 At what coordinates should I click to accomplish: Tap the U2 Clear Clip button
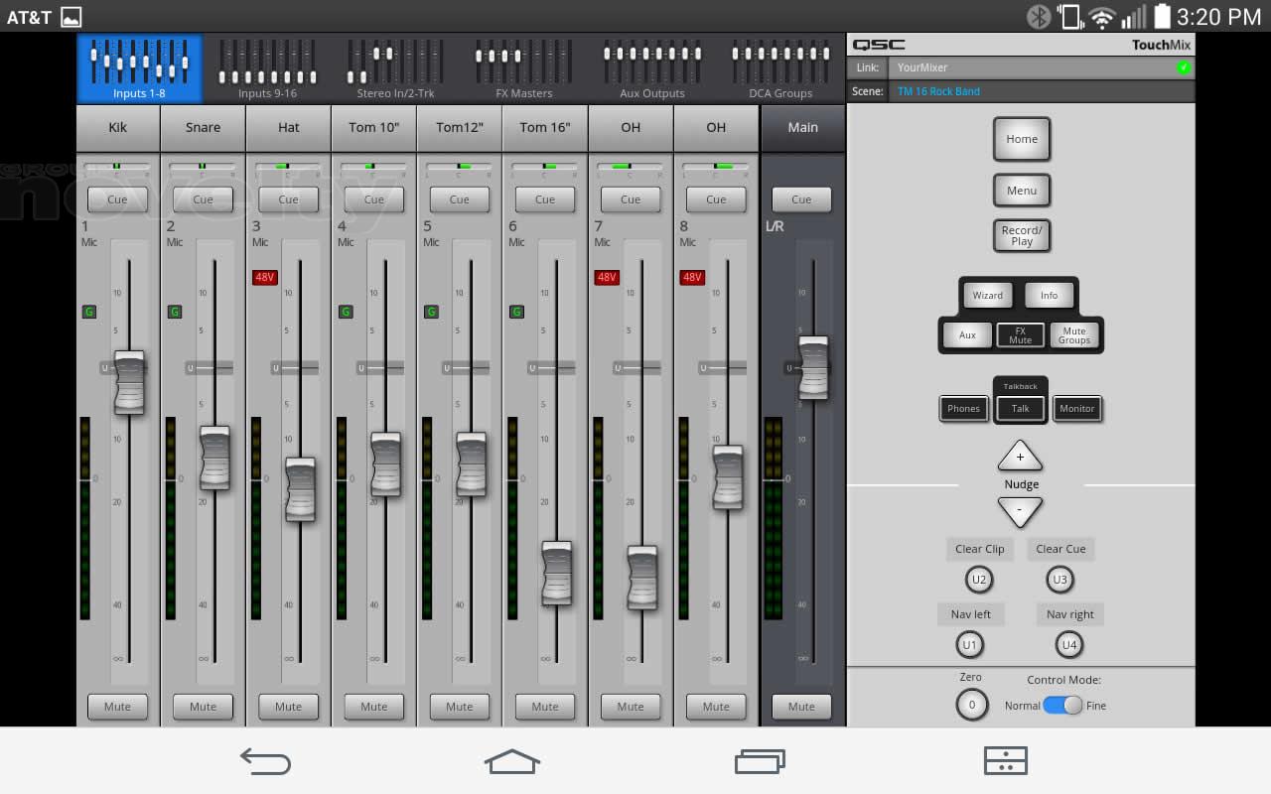[x=979, y=580]
